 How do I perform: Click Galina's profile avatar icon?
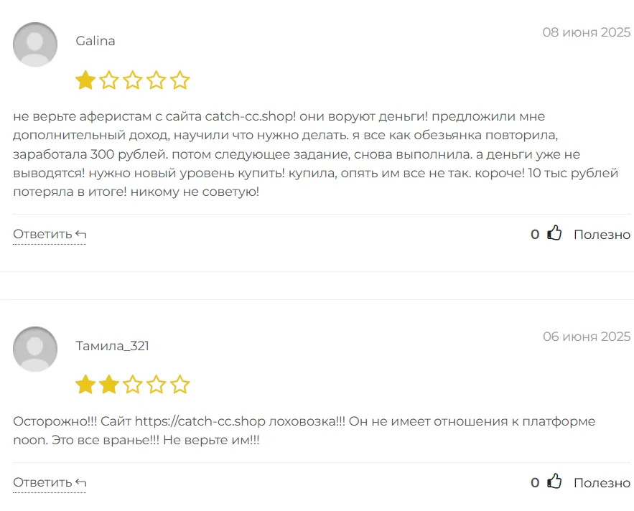(x=35, y=44)
